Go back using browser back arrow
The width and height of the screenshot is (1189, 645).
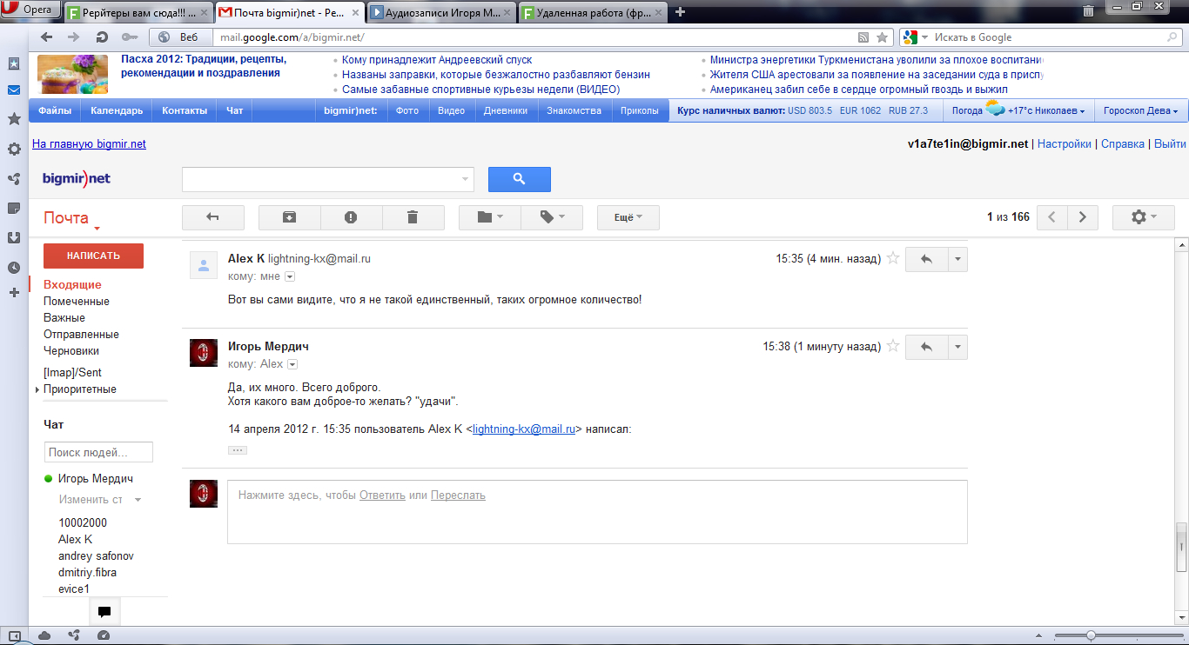coord(46,37)
